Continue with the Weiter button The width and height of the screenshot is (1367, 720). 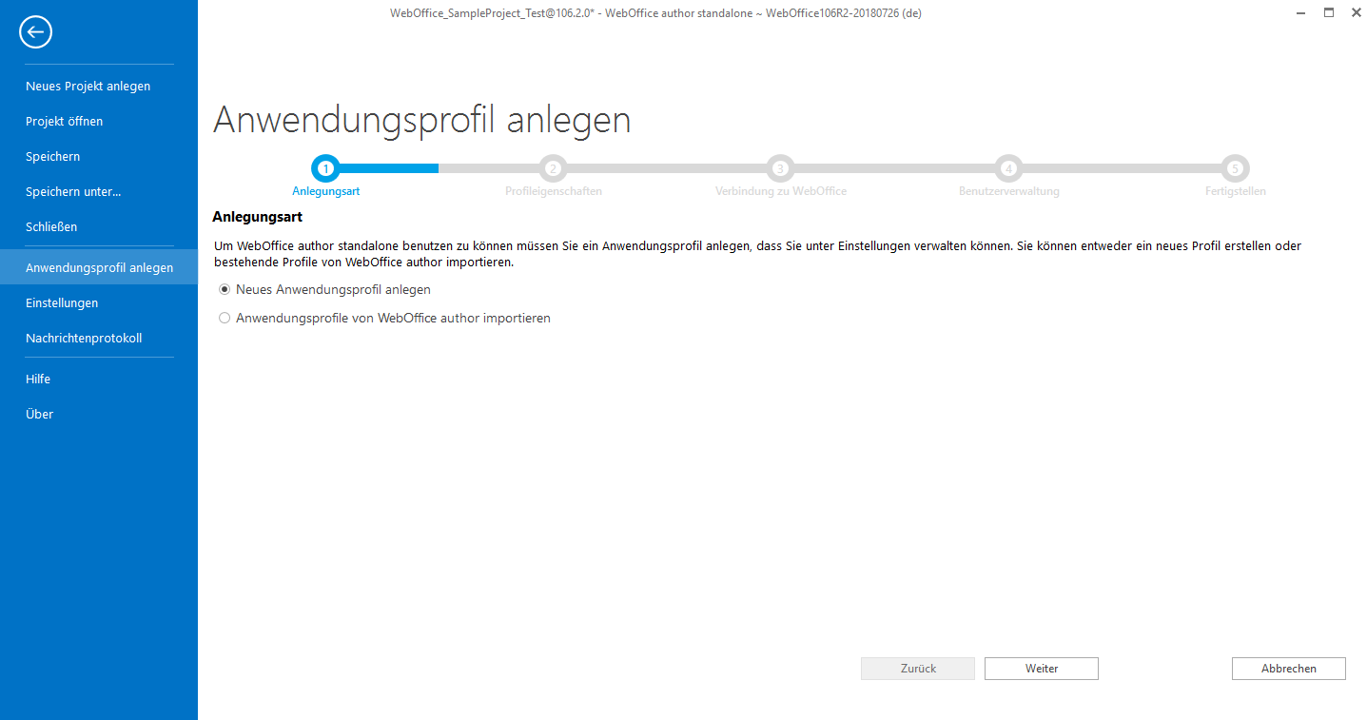(1042, 669)
